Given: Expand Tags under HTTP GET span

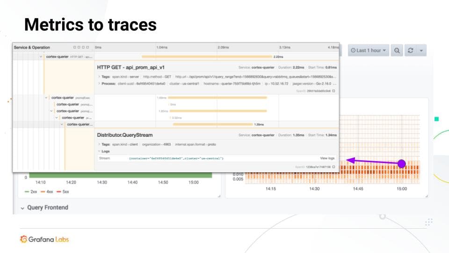Looking at the screenshot, I should [99, 77].
